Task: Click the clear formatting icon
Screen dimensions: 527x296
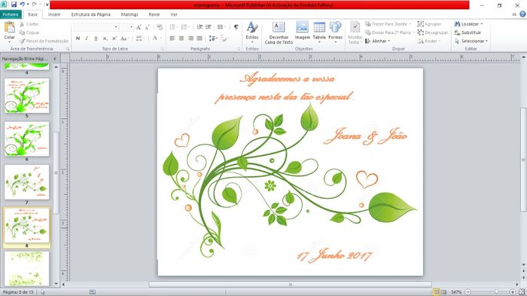Action: point(160,27)
